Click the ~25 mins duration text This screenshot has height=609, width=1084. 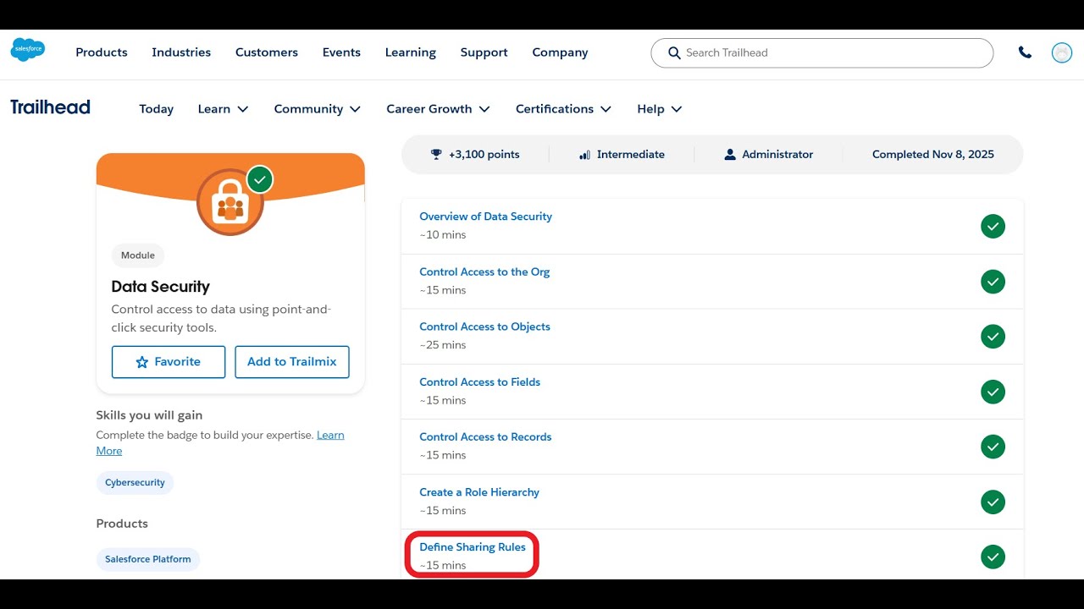tap(443, 345)
